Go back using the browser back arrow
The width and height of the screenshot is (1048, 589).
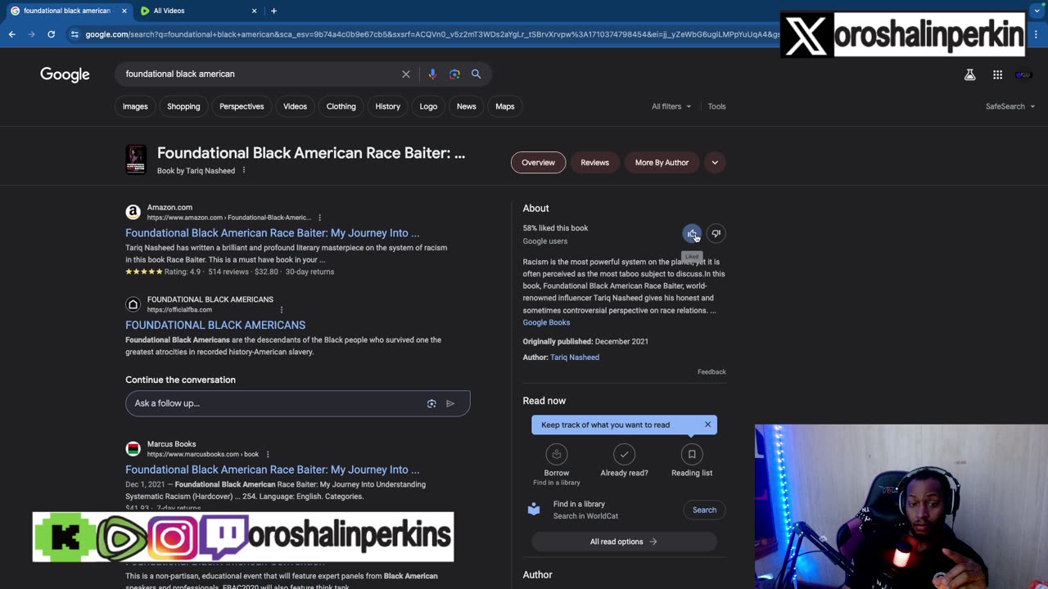coord(11,34)
